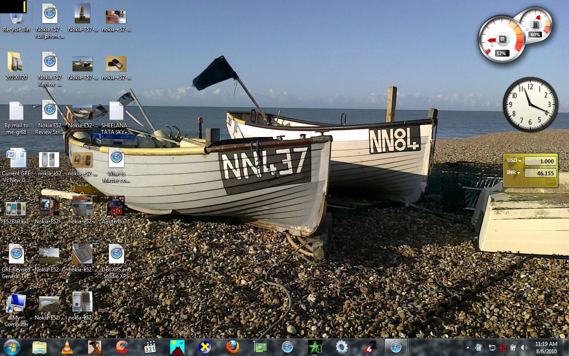The width and height of the screenshot is (569, 356).
Task: Launch the pinned Safari icon beside the circuit board
Action: pos(288,347)
